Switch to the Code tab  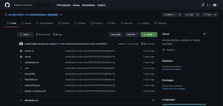point(12,23)
